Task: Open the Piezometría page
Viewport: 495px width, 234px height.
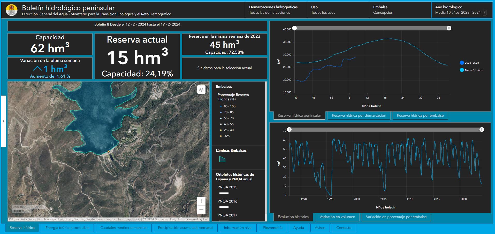Action: 273,228
